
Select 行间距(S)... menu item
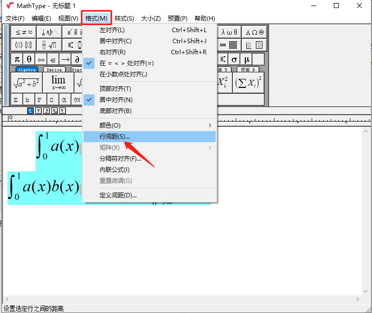point(149,137)
